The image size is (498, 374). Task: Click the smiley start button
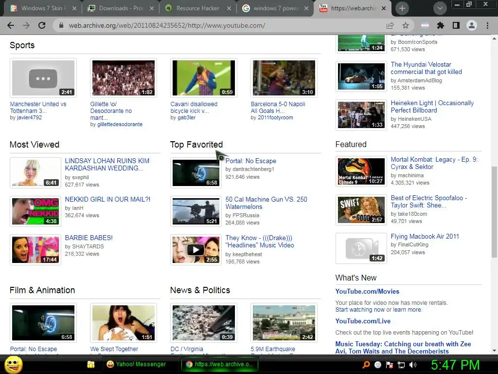(x=13, y=364)
